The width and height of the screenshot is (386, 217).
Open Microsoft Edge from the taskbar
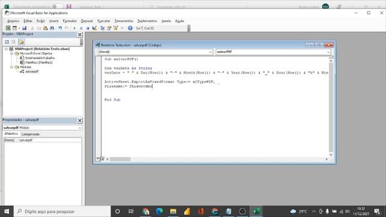(x=159, y=212)
